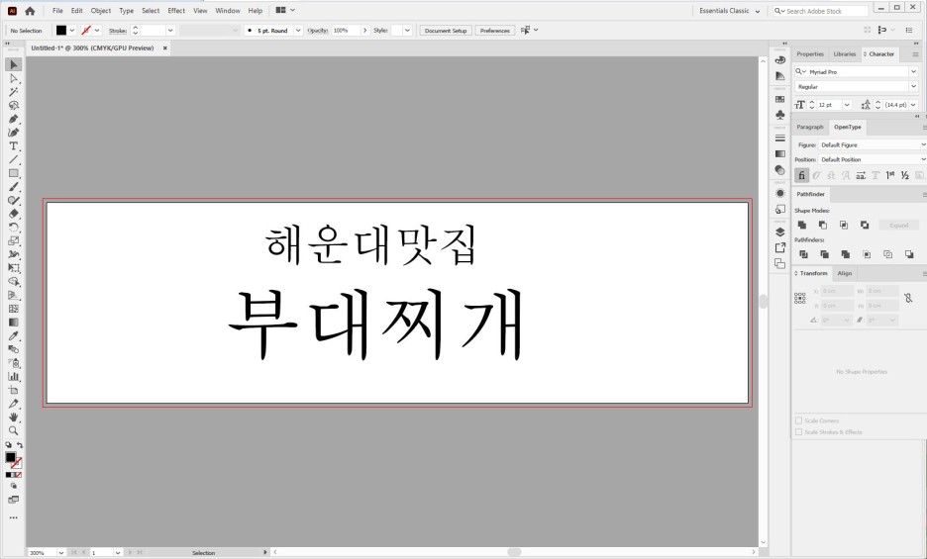
Task: Click the fill color swatch in control bar
Action: [61, 30]
